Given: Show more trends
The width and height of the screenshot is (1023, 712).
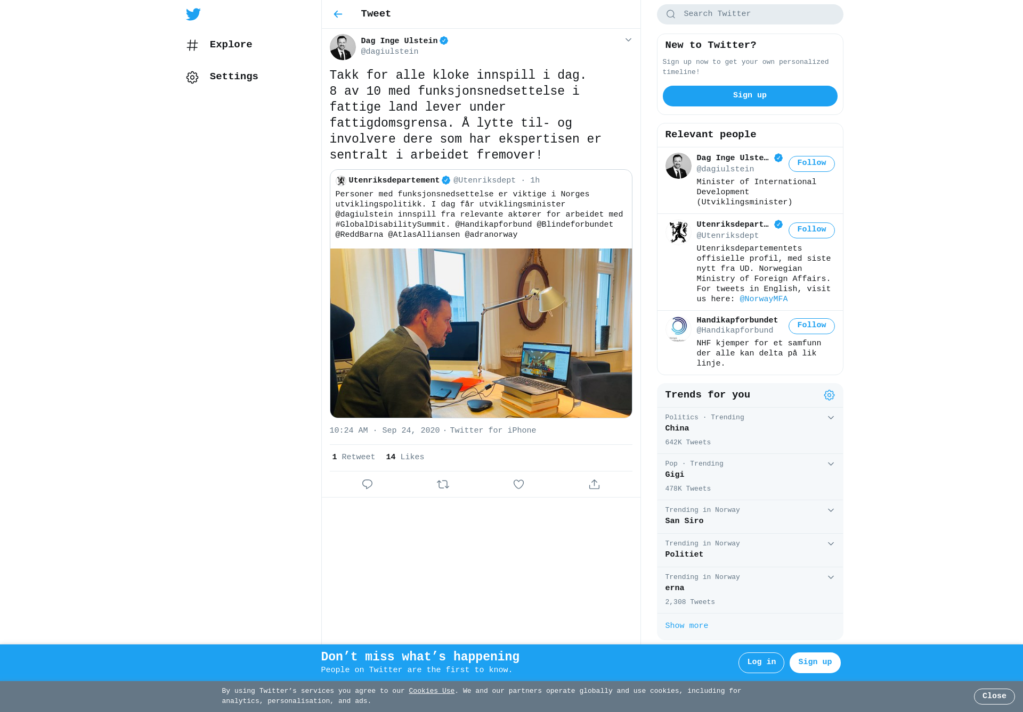Looking at the screenshot, I should tap(686, 626).
